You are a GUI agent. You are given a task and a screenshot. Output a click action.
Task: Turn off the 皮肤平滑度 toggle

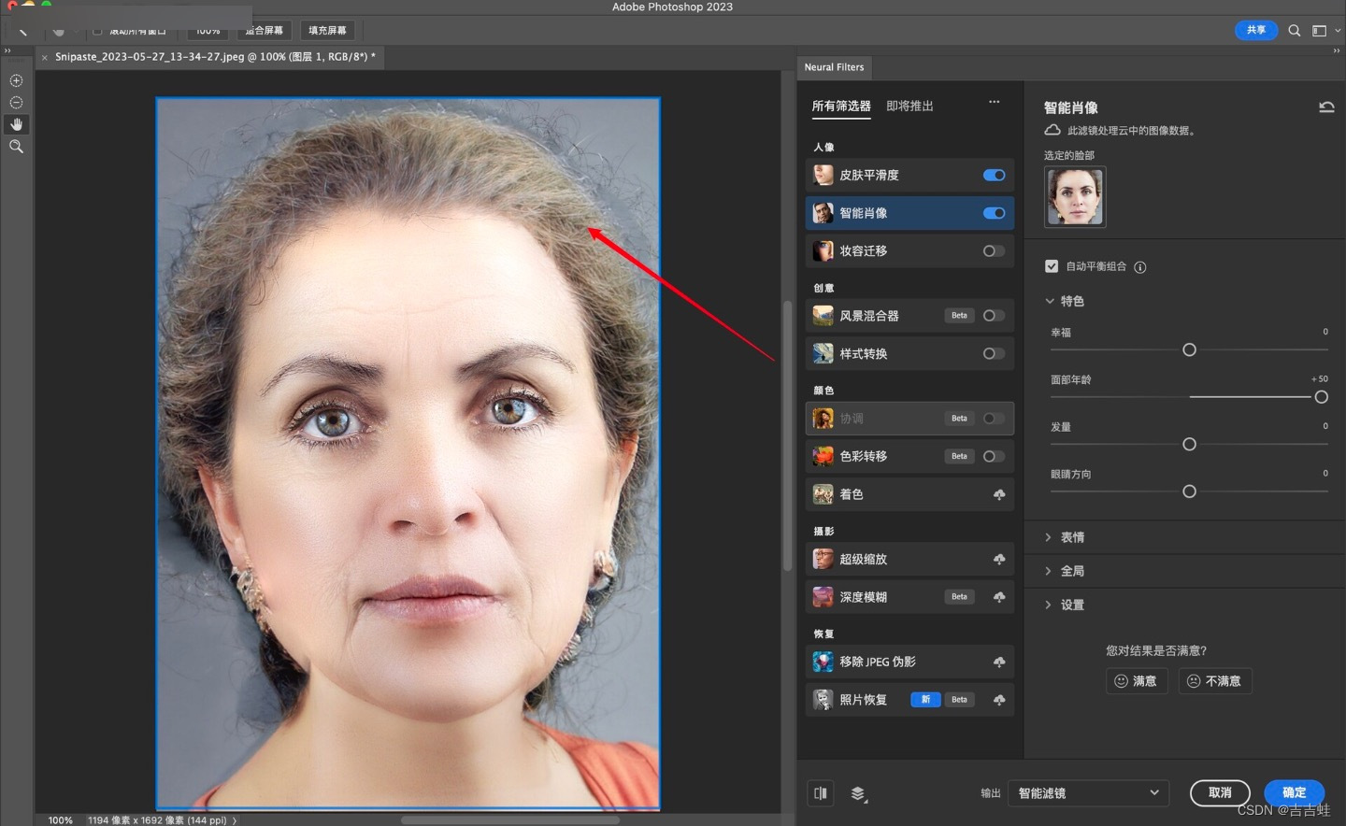pyautogui.click(x=994, y=175)
